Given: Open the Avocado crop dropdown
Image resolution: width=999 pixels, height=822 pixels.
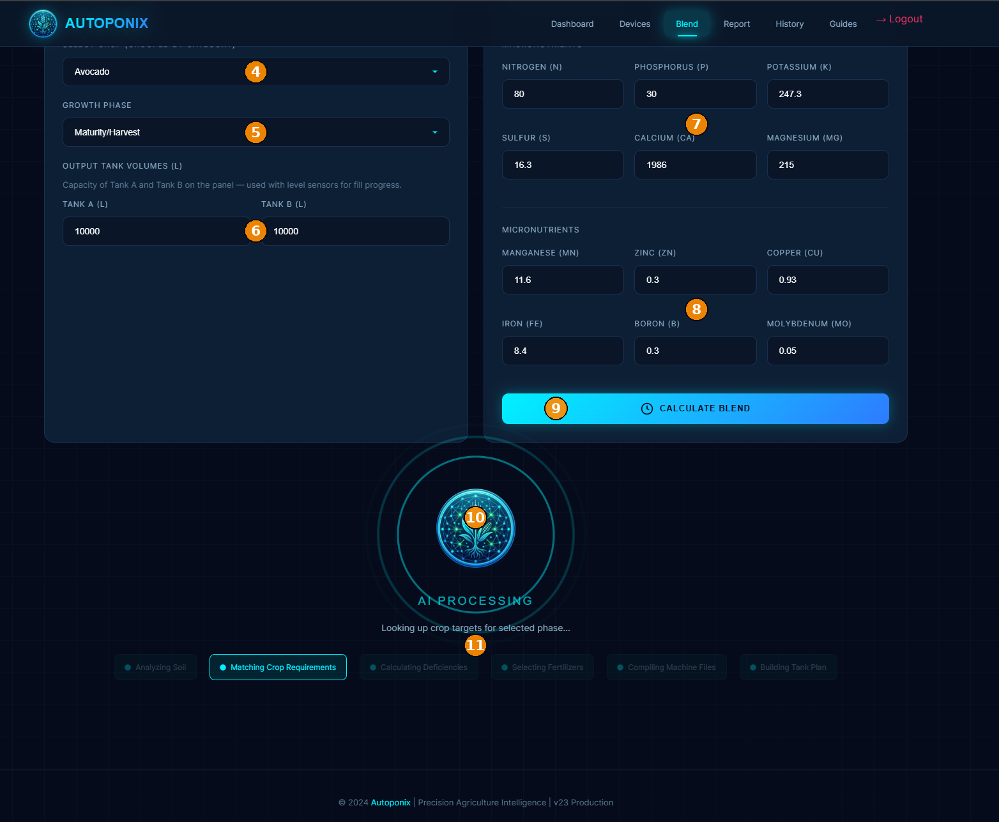Looking at the screenshot, I should [x=255, y=72].
